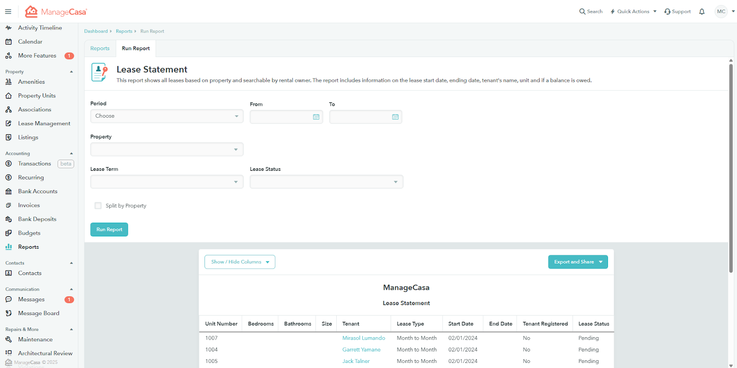Screen dimensions: 737x368
Task: Click the Lease Status column header
Action: pyautogui.click(x=594, y=324)
